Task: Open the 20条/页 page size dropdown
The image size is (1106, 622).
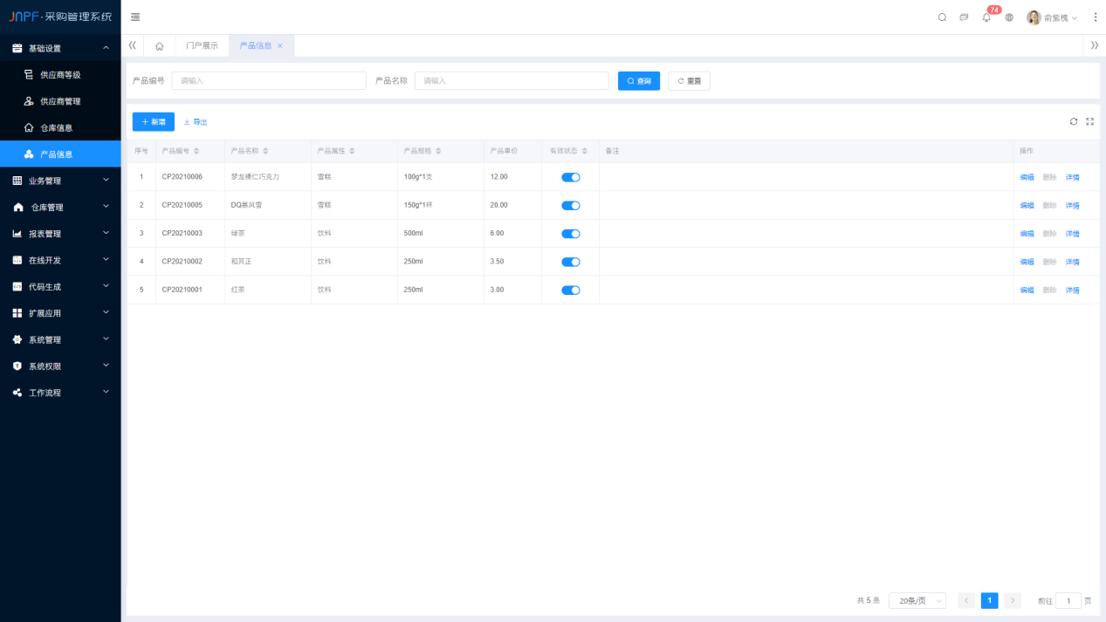Action: pos(917,601)
